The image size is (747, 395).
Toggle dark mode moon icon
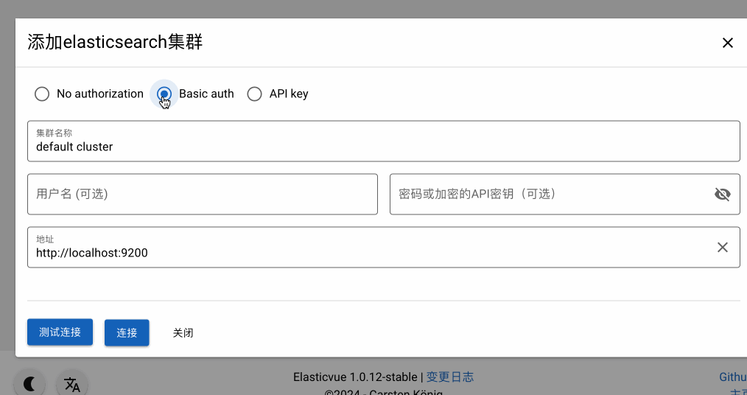click(x=29, y=383)
